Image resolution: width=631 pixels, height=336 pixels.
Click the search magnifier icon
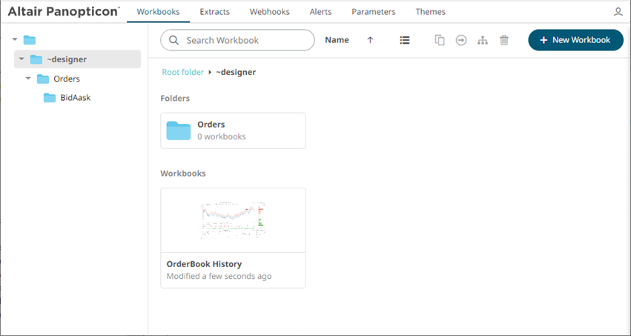click(x=174, y=40)
